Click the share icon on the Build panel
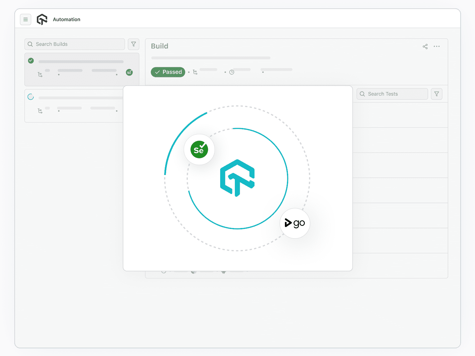Screen dimensions: 475x356 pos(425,46)
